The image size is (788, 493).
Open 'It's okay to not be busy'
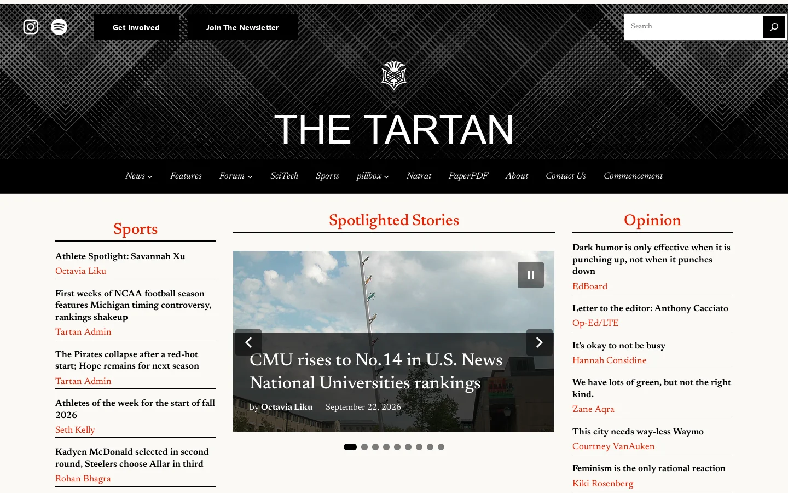click(x=619, y=346)
